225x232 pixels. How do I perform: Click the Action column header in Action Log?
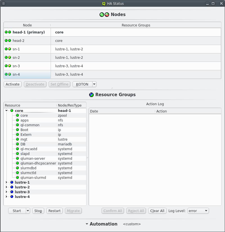tap(188, 111)
